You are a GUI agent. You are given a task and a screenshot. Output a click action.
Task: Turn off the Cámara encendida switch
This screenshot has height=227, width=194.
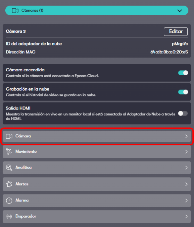tap(183, 73)
